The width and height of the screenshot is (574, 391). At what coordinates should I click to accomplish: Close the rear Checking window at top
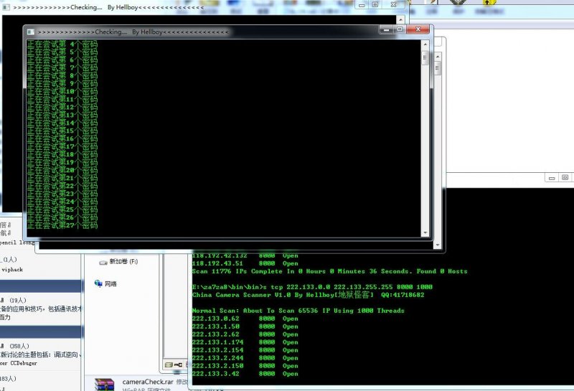[393, 5]
